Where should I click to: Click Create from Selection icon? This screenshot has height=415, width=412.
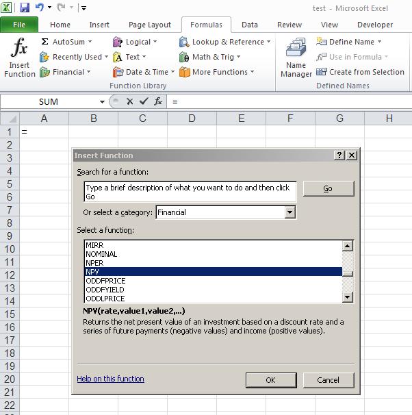(322, 72)
